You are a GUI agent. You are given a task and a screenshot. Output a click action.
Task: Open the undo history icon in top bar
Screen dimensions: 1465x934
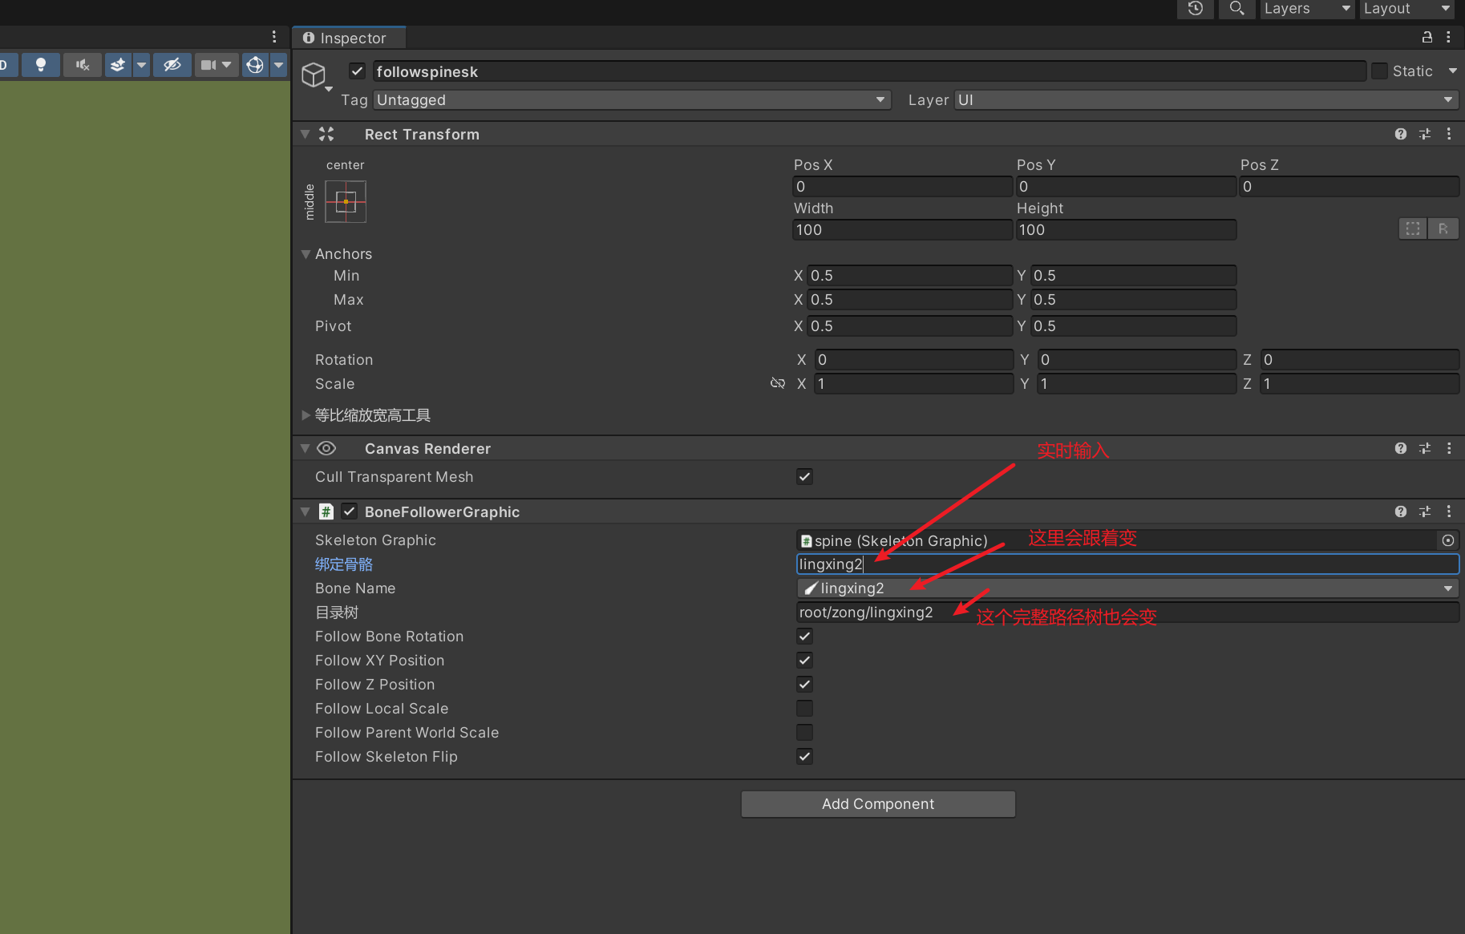pyautogui.click(x=1195, y=8)
